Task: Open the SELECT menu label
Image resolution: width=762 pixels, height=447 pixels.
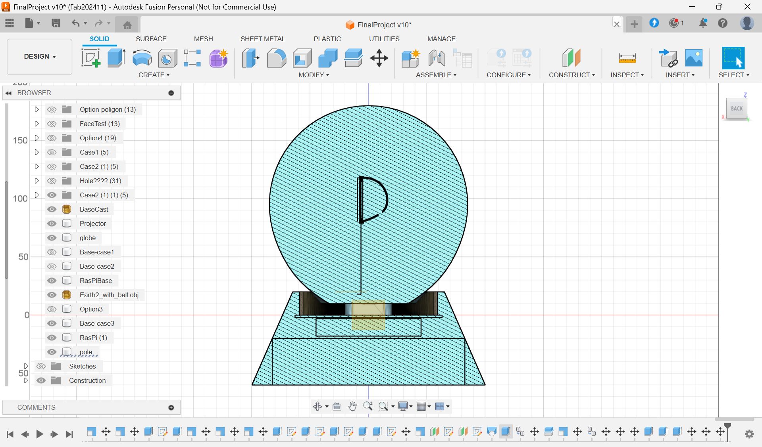Action: (x=734, y=75)
